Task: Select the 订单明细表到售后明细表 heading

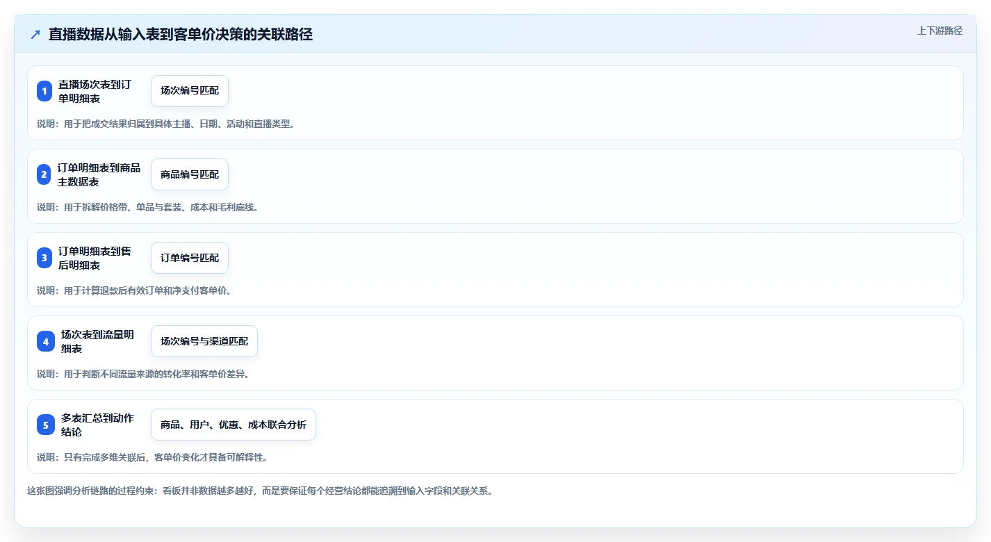Action: 95,258
